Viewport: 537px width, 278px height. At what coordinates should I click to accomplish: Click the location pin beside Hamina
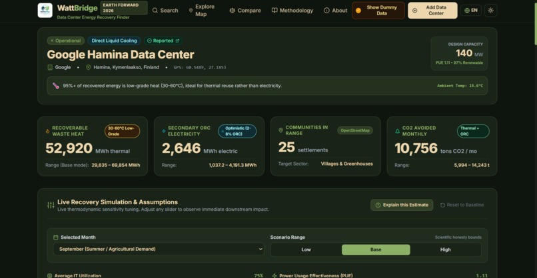[89, 67]
